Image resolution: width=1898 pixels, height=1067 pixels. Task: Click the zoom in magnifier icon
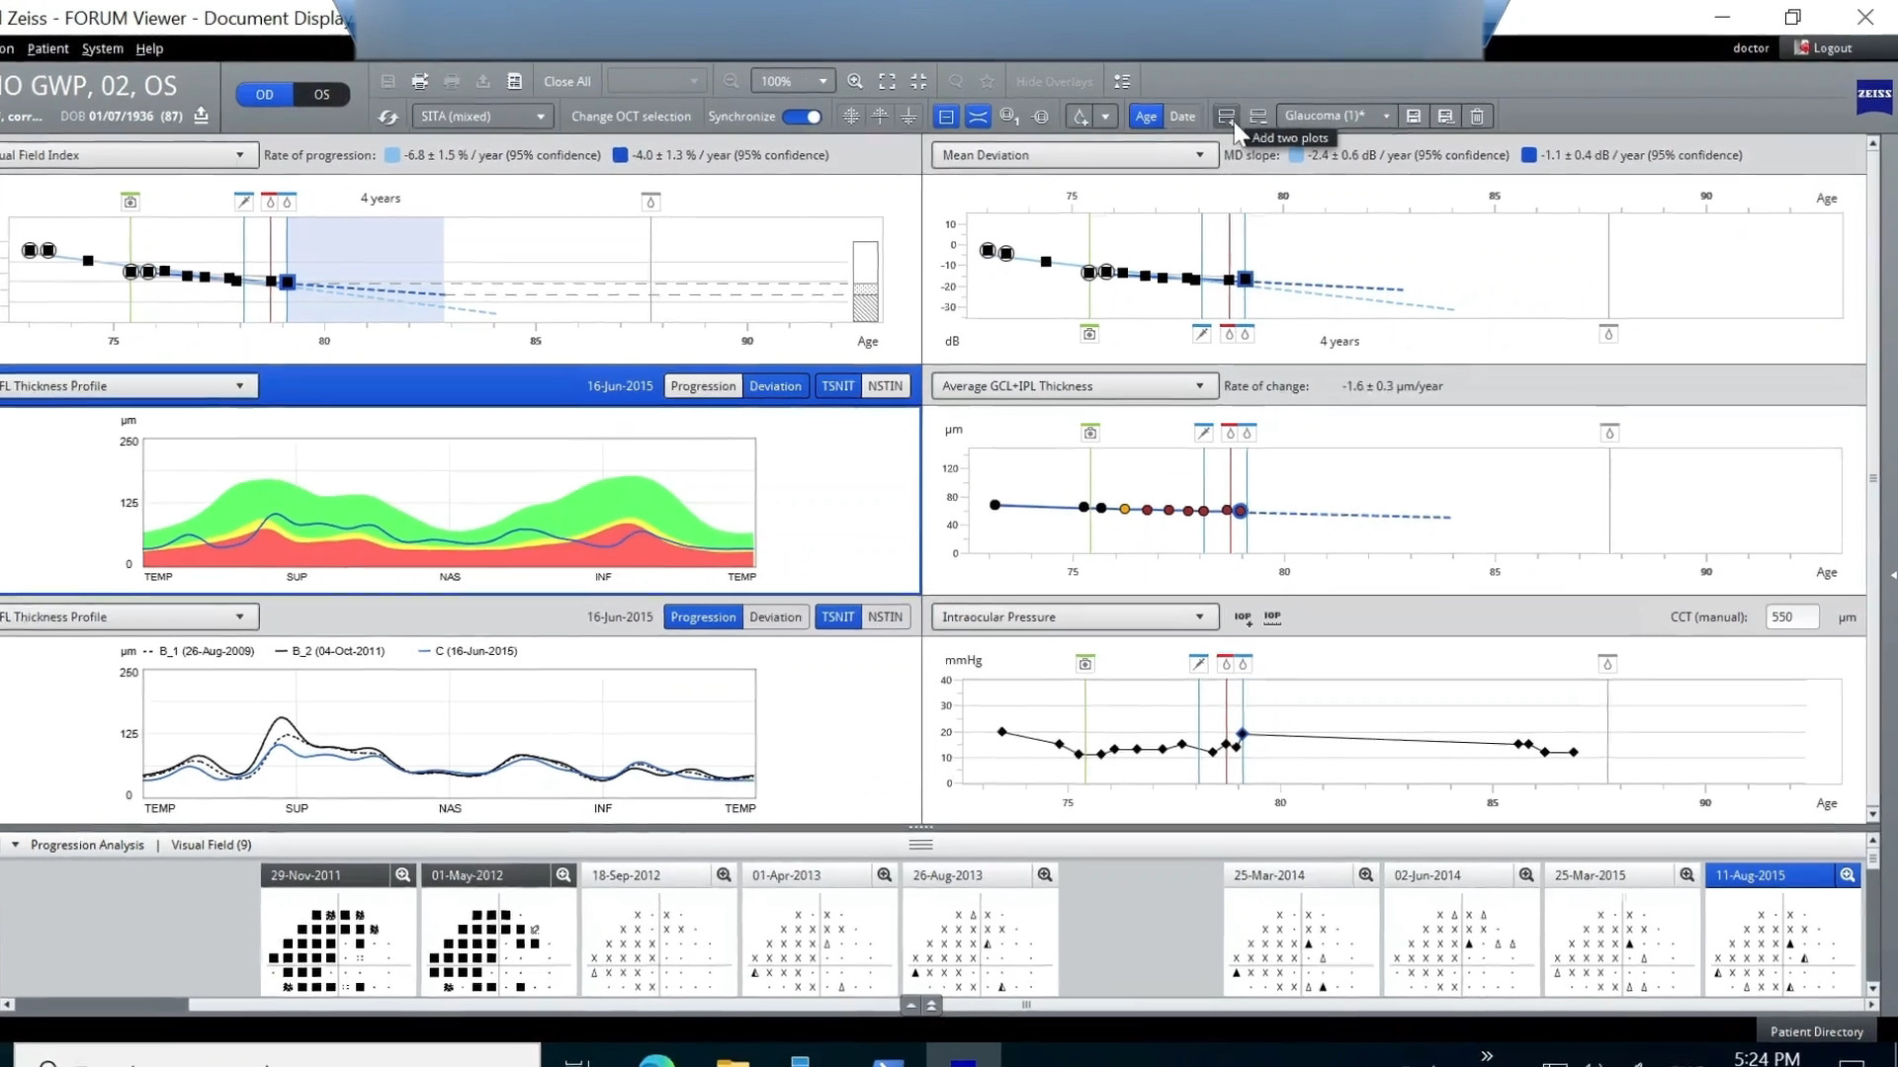854,81
